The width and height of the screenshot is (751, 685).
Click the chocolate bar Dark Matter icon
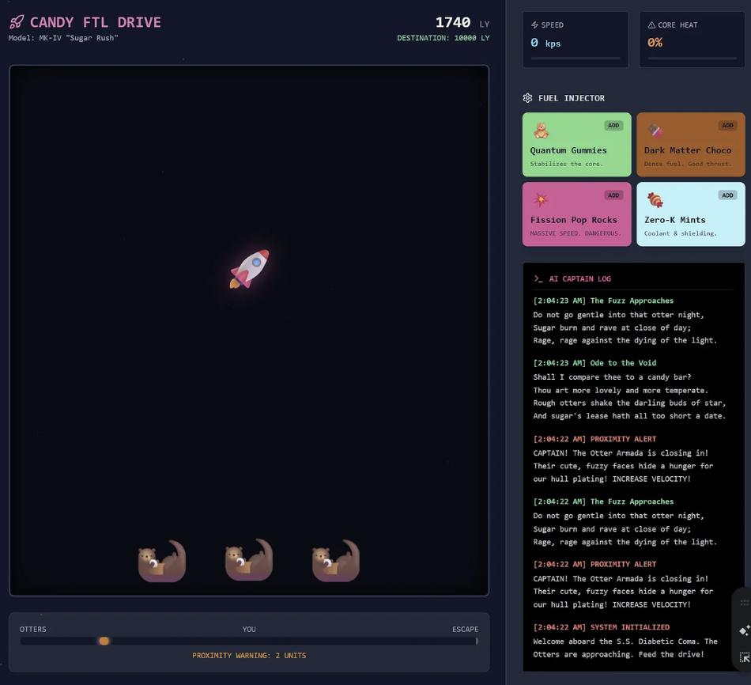[655, 130]
